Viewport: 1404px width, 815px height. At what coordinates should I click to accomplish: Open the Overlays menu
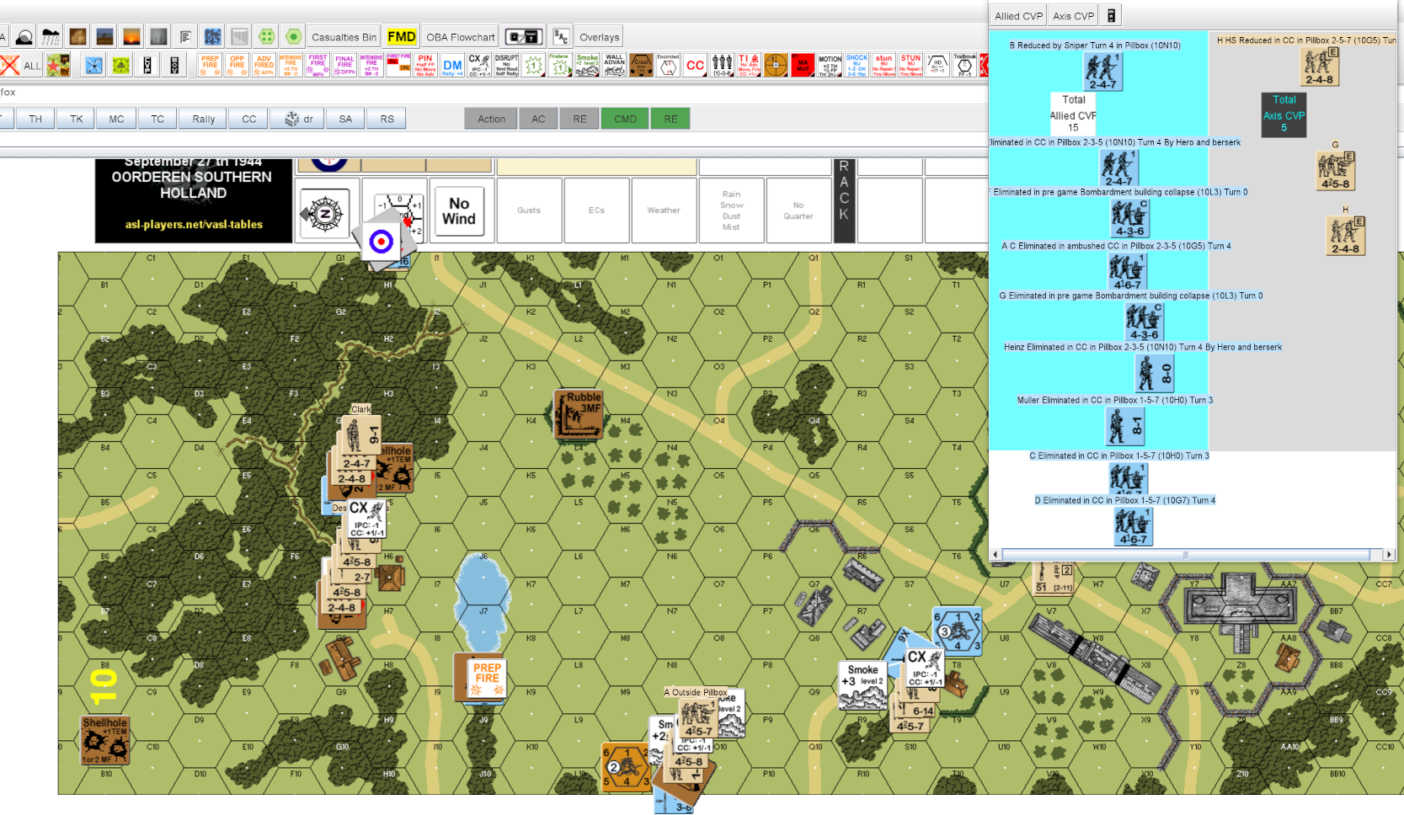599,37
